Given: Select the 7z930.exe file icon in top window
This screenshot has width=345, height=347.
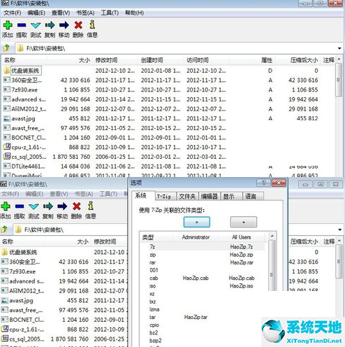Looking at the screenshot, I should [7, 90].
